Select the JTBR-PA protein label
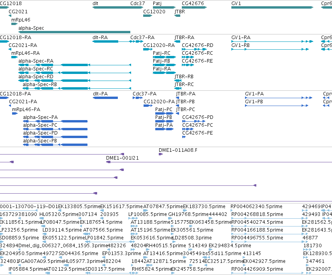This screenshot has width=332, height=275. tap(186, 94)
